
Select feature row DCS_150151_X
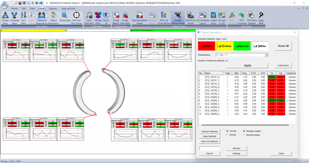coord(247,77)
